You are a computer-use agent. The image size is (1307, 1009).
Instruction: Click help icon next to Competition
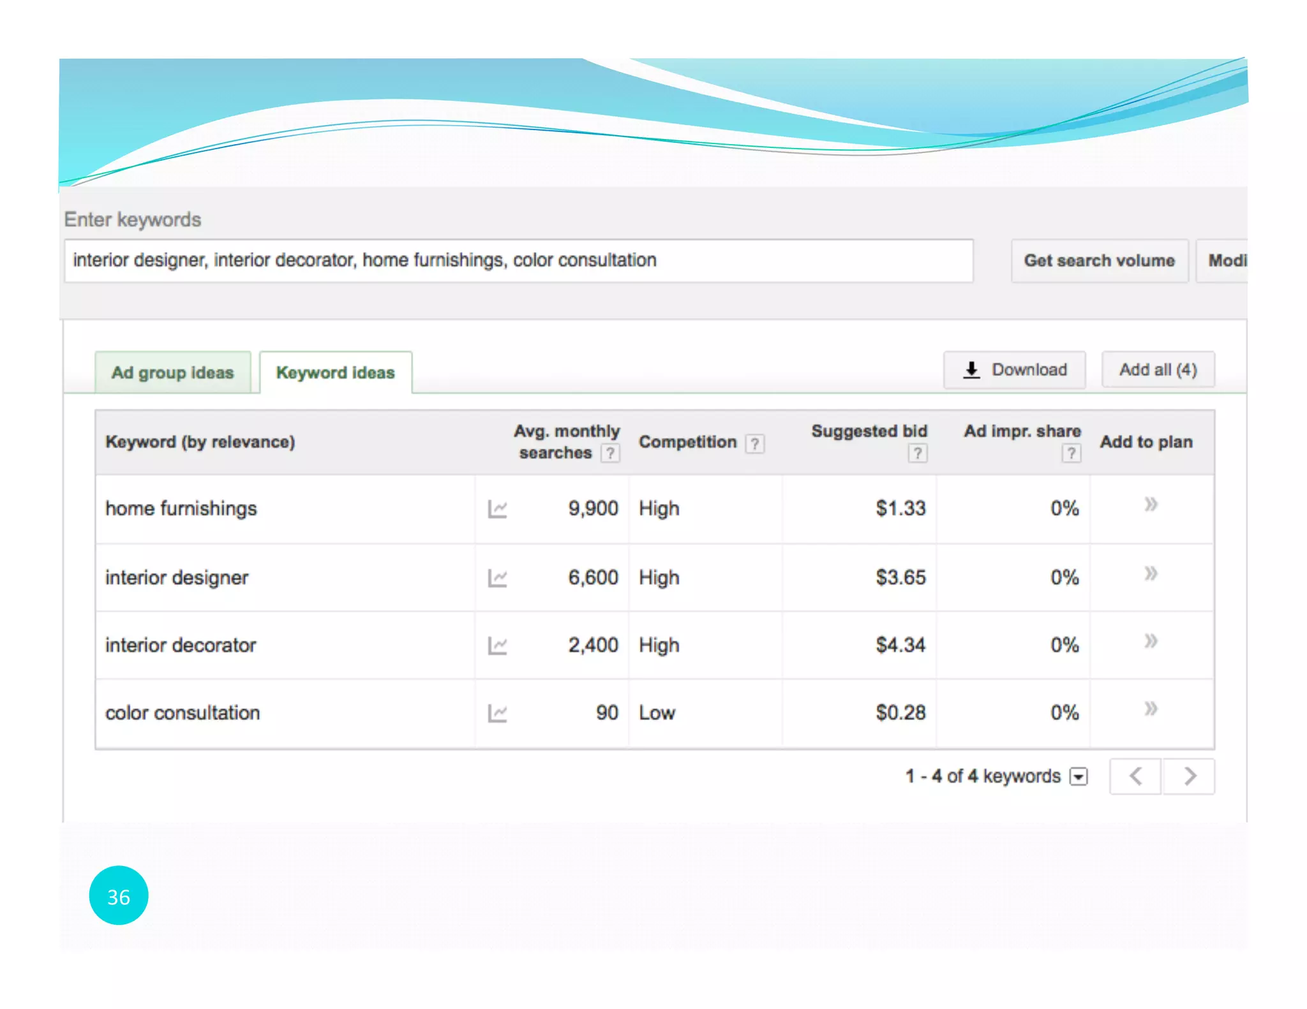(754, 443)
